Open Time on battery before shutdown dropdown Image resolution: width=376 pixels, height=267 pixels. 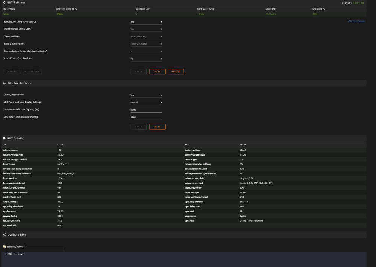click(x=146, y=51)
